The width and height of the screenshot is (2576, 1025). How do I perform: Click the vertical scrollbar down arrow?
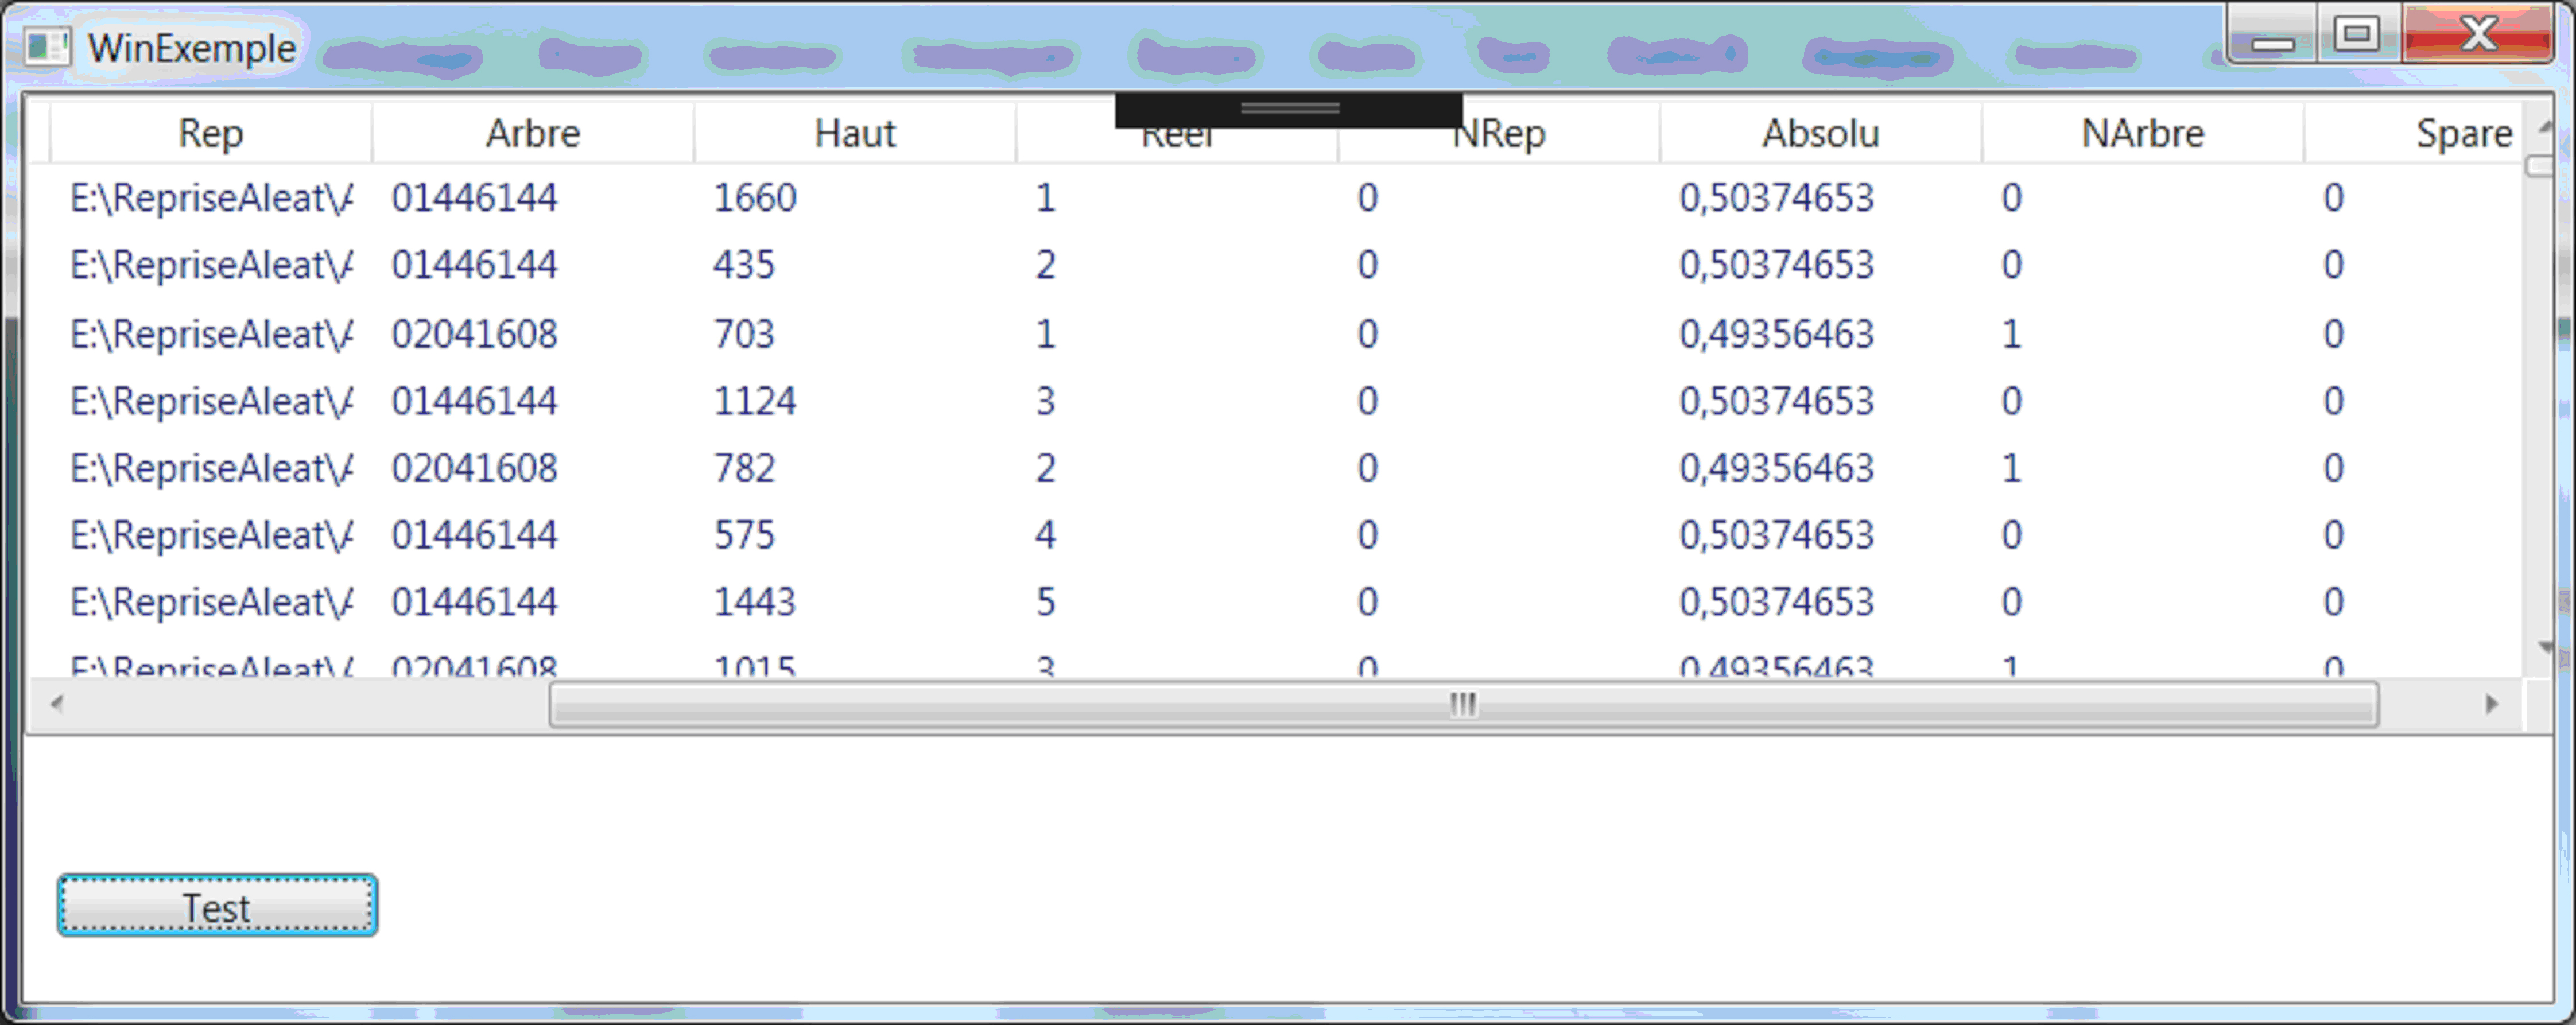(x=2546, y=647)
